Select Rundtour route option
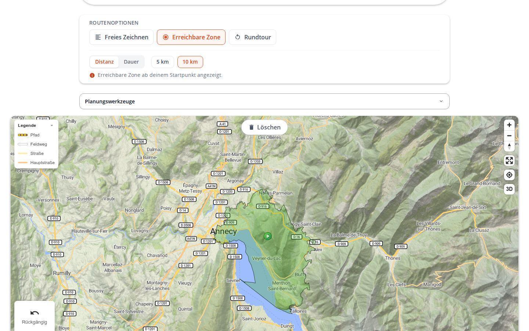529x331 pixels. point(252,37)
